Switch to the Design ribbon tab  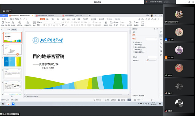click(53, 19)
